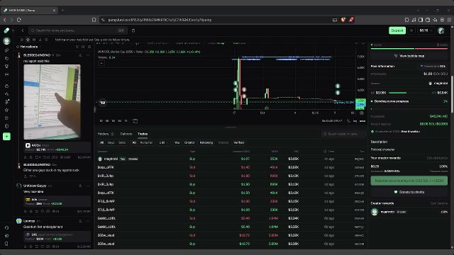
Task: Click the green rewards accumulating button
Action: (x=409, y=181)
